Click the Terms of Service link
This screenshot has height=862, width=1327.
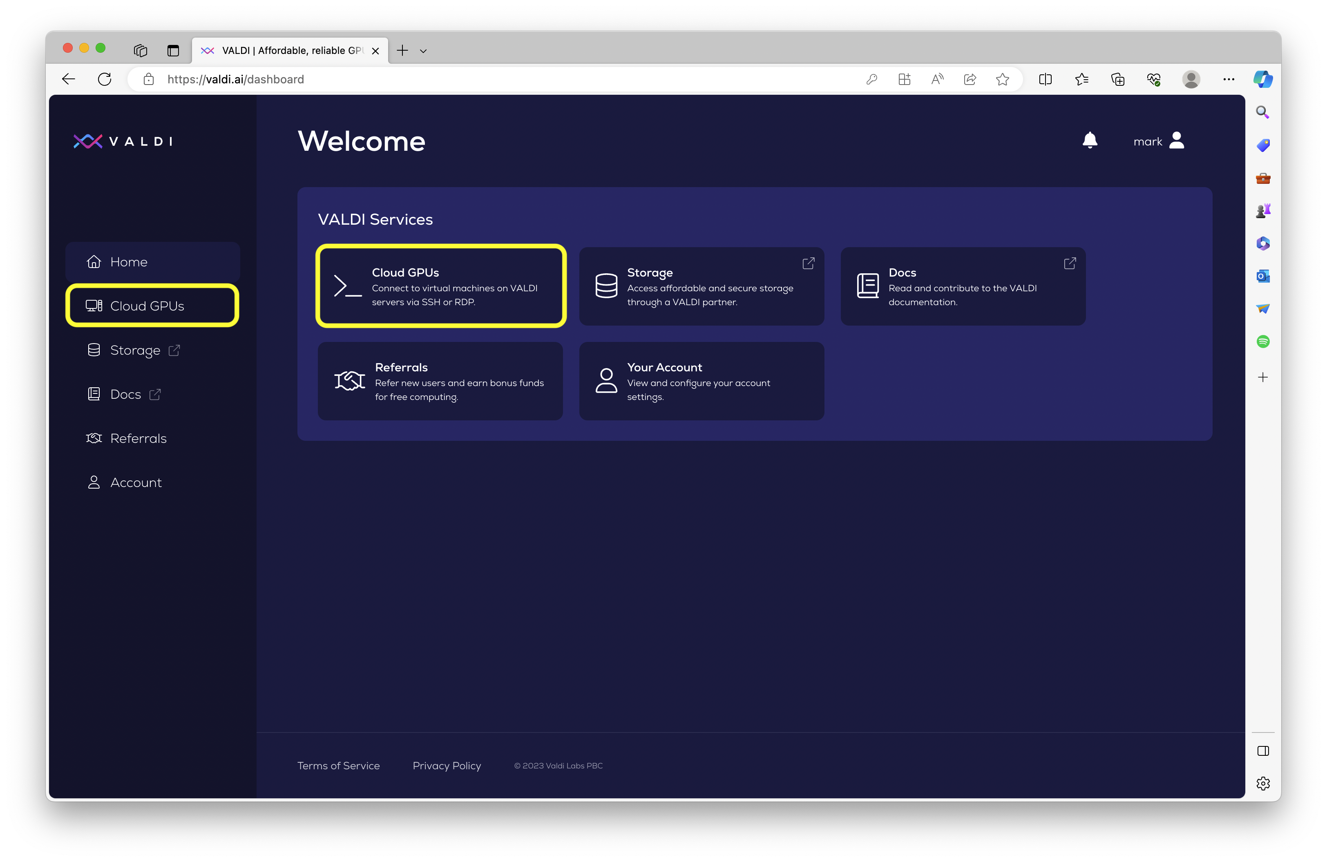[x=339, y=765]
